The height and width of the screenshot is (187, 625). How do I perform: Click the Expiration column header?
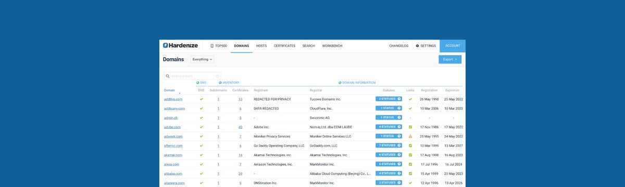453,90
